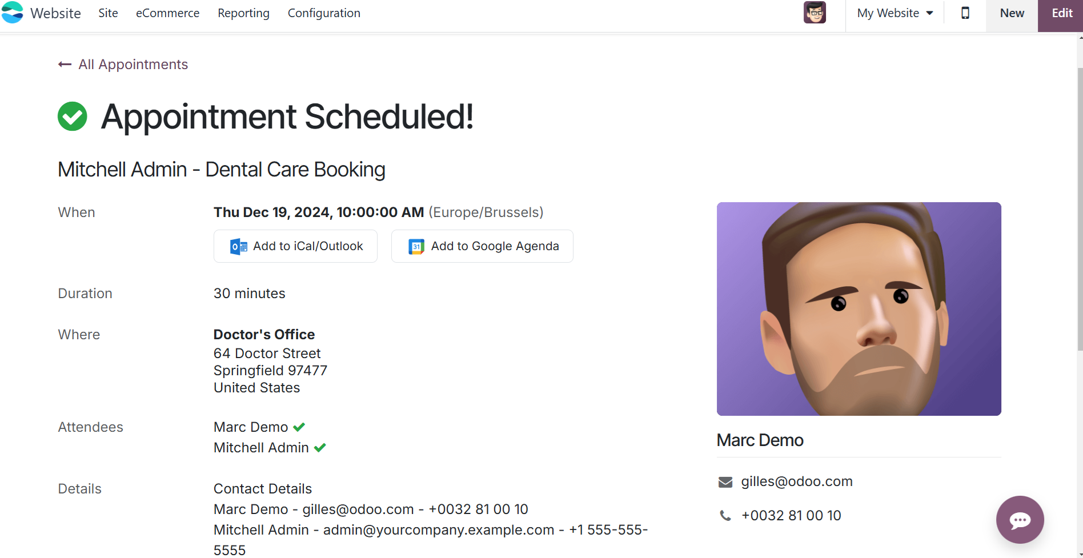
Task: Click the green check next to Marc Demo
Action: [x=299, y=427]
